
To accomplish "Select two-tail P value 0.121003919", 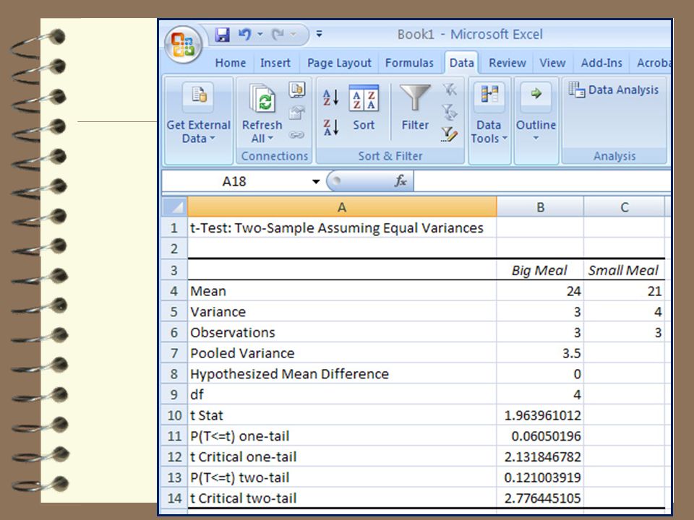I will [x=540, y=477].
